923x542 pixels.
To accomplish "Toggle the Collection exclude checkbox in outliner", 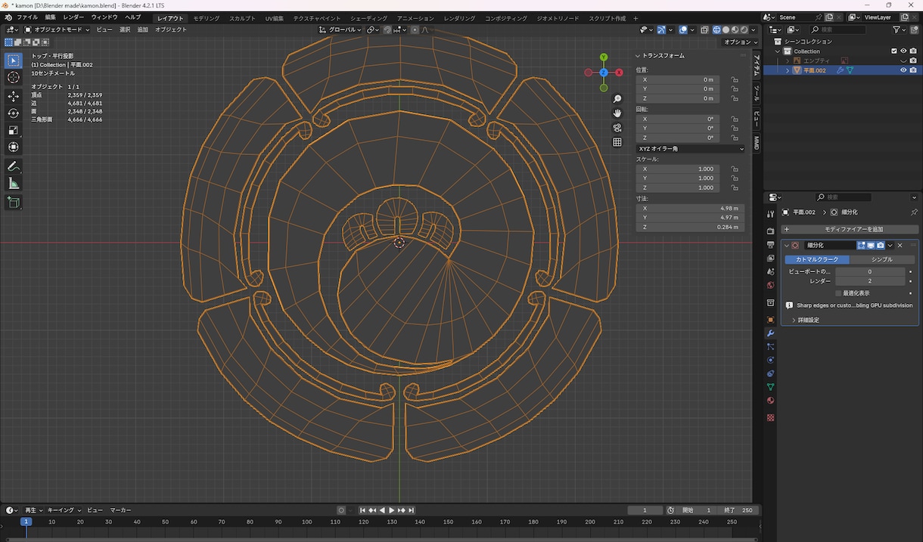I will coord(893,51).
